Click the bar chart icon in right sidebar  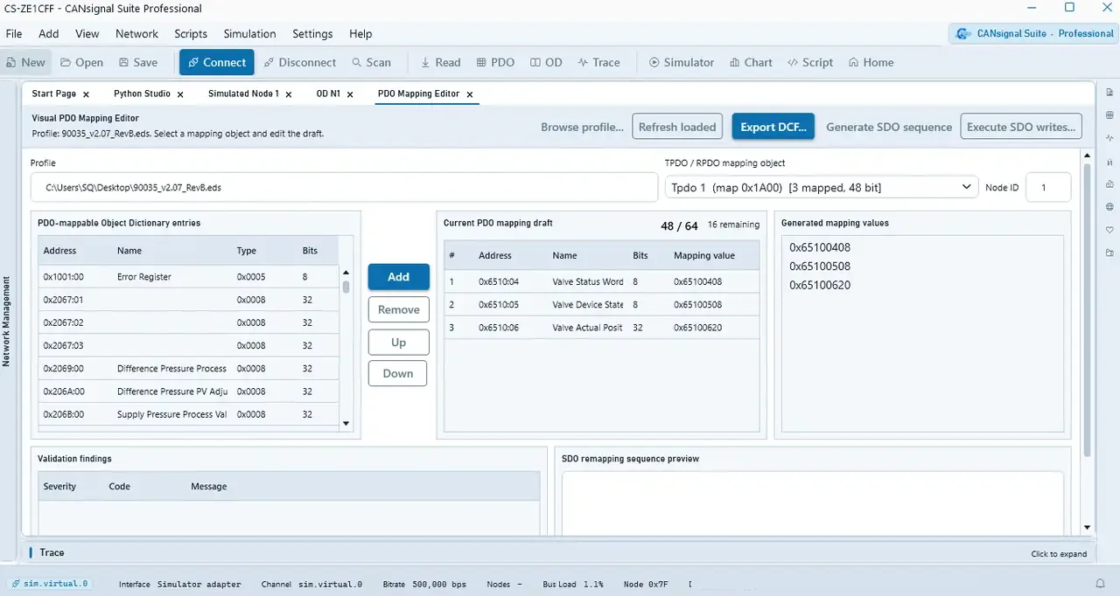pyautogui.click(x=1109, y=184)
